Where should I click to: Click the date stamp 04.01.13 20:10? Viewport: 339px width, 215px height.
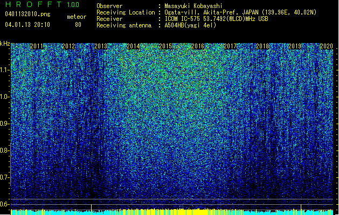[27, 25]
